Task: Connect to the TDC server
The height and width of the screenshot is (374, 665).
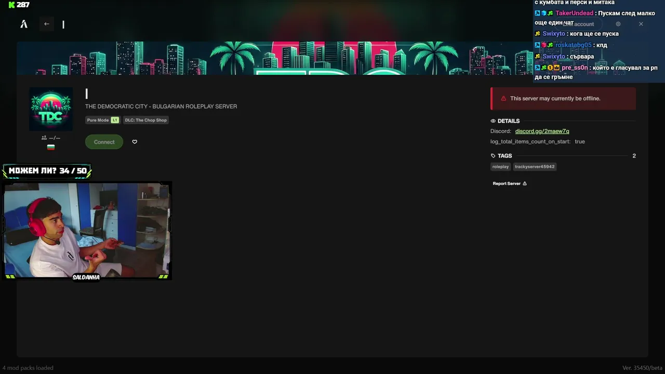Action: 104,142
